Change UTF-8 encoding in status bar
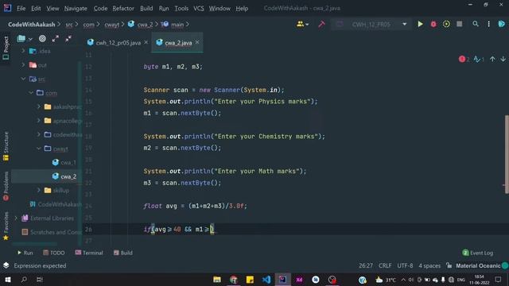This screenshot has width=509, height=286. coord(405,265)
